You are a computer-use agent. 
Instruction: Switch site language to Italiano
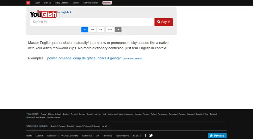click(79, 126)
